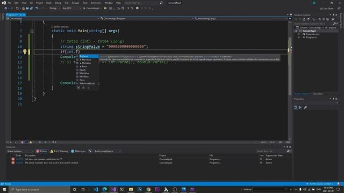Toggle auto-hide pin for Properties panel
The height and width of the screenshot is (193, 344).
click(x=333, y=99)
